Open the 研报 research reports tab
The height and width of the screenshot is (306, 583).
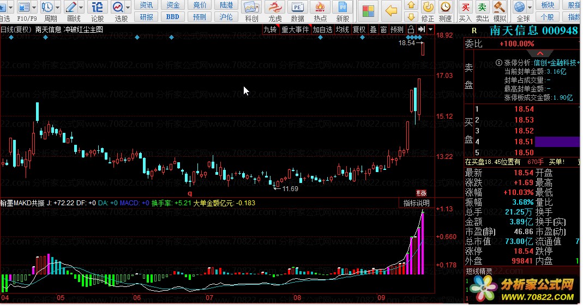point(146,17)
